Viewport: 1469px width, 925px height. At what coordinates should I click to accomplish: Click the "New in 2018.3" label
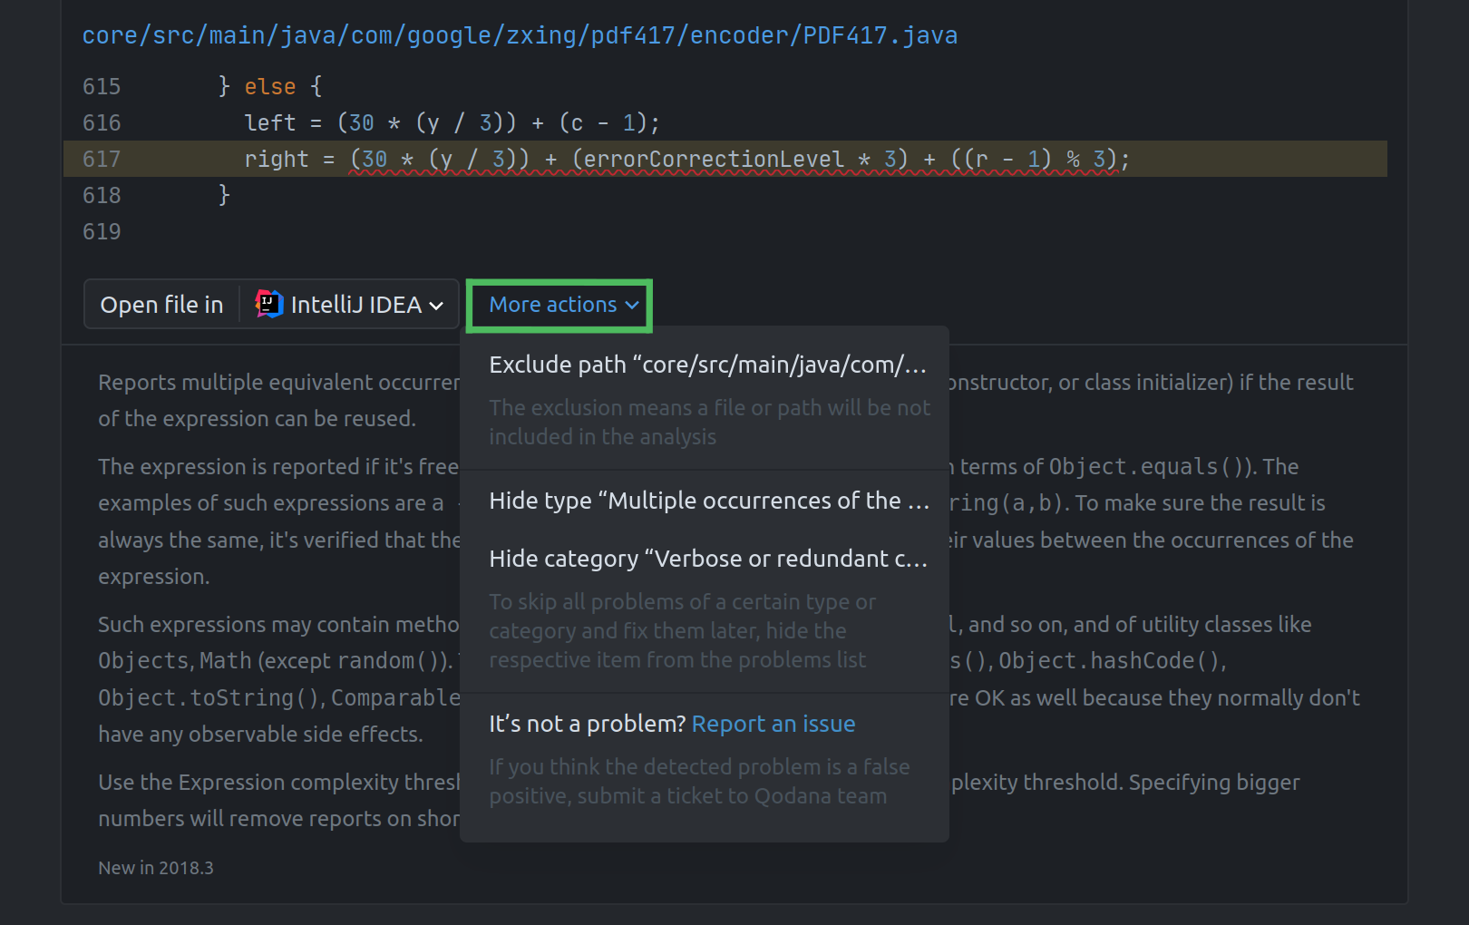155,868
